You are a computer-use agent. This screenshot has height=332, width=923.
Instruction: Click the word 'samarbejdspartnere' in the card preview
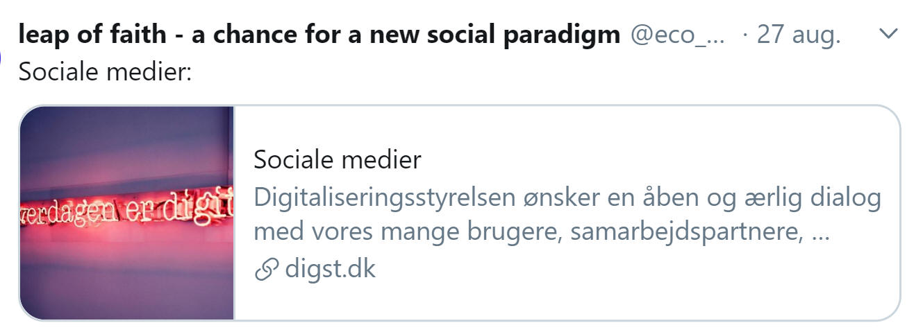[687, 233]
